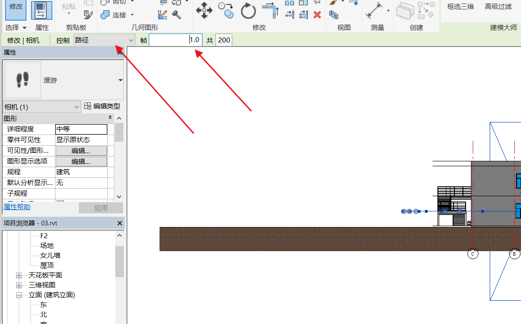Image resolution: width=521 pixels, height=324 pixels.
Task: Expand the 漫游 type selector dropdown
Action: [120, 80]
